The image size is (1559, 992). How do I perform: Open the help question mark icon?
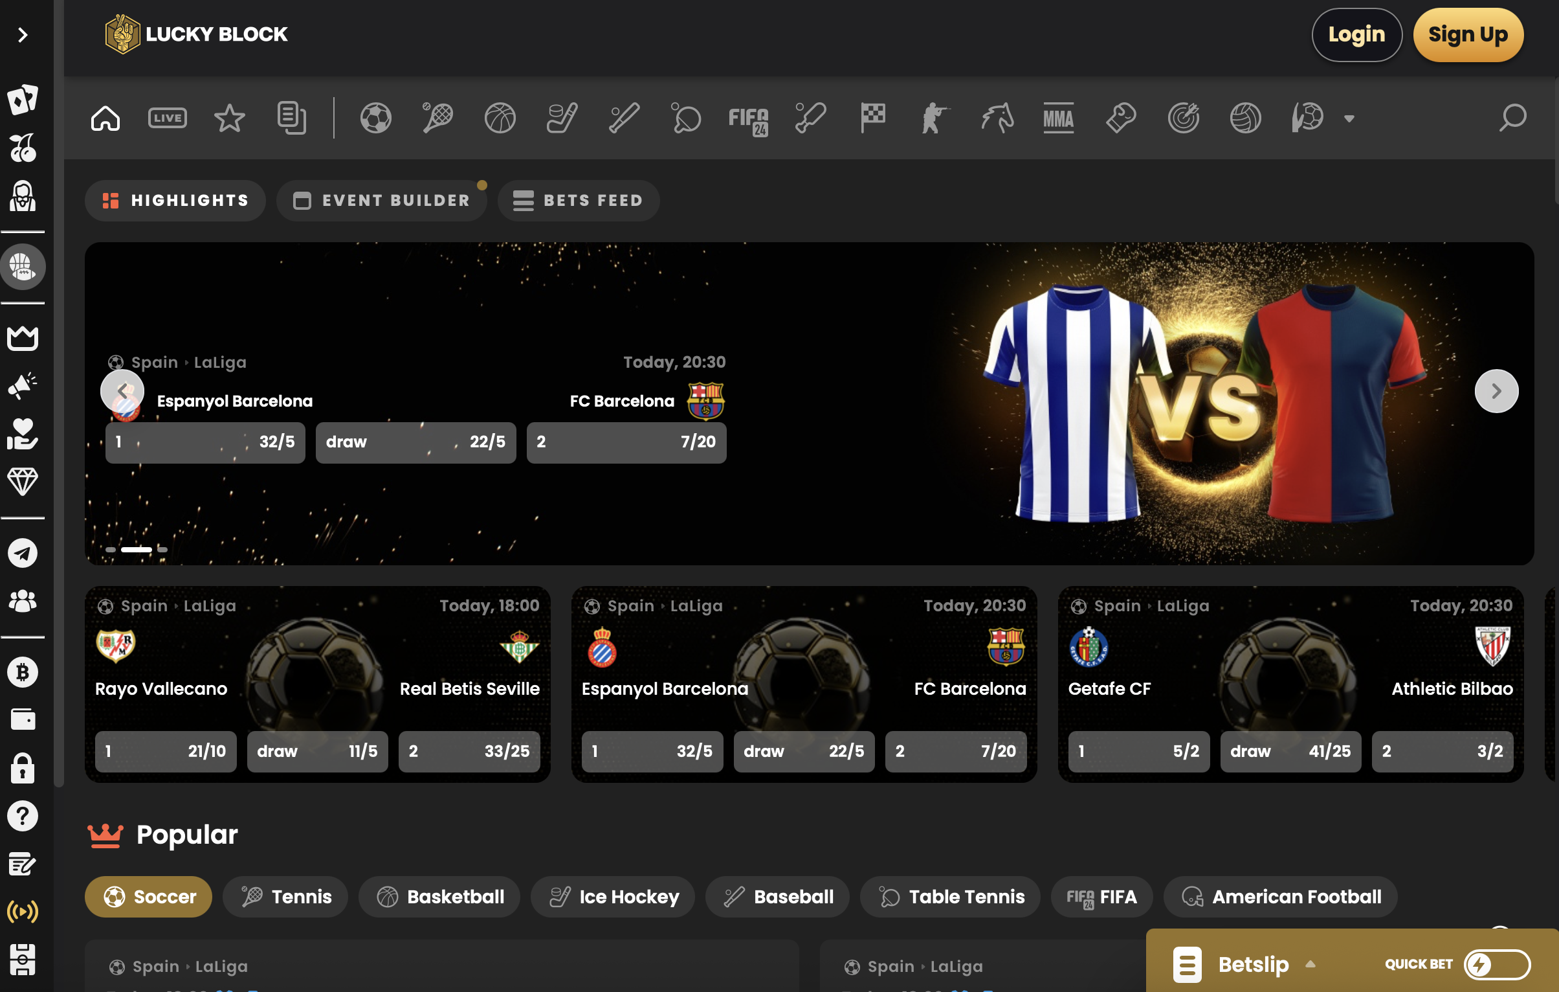click(23, 816)
